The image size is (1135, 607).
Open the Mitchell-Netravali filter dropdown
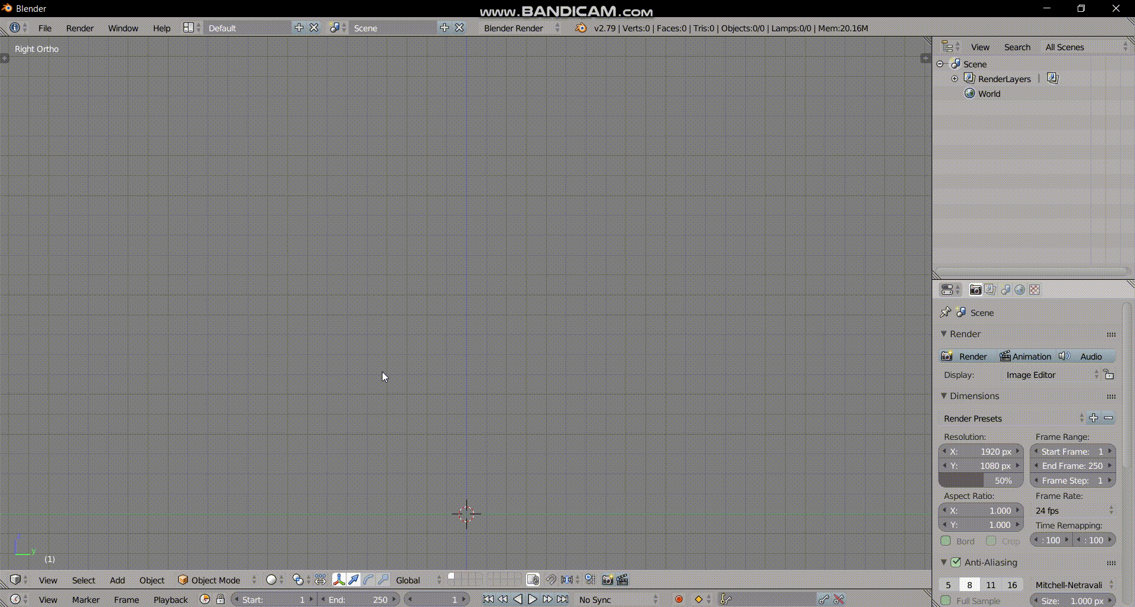(1073, 585)
